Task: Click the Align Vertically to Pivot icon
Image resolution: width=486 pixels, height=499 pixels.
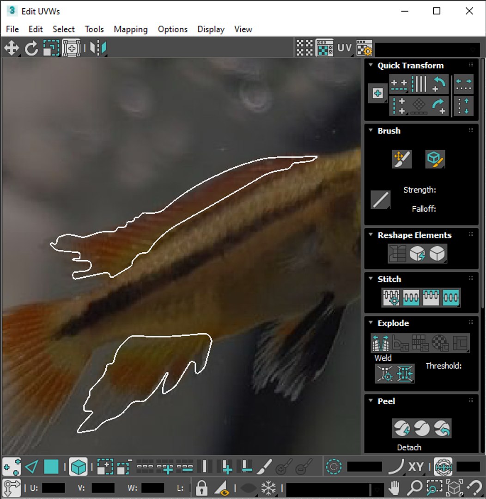Action: tap(399, 107)
